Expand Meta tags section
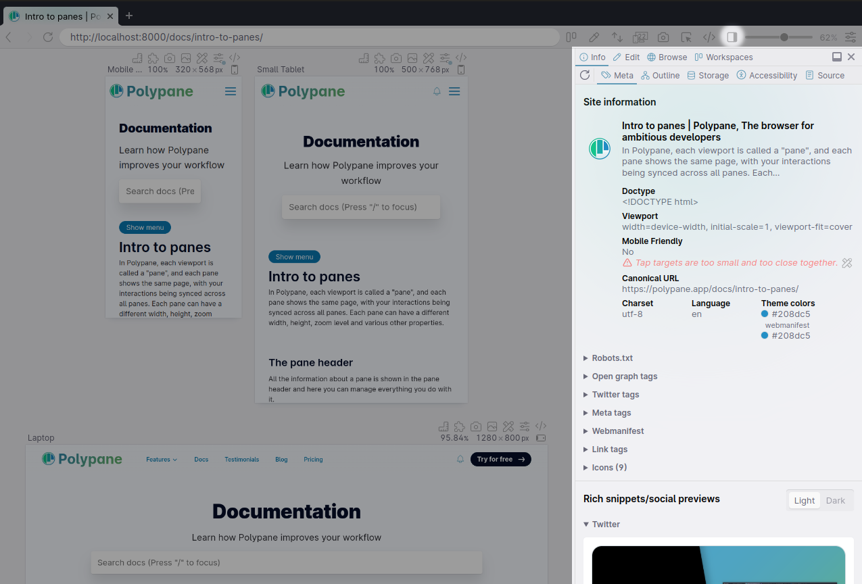862x584 pixels. 606,413
